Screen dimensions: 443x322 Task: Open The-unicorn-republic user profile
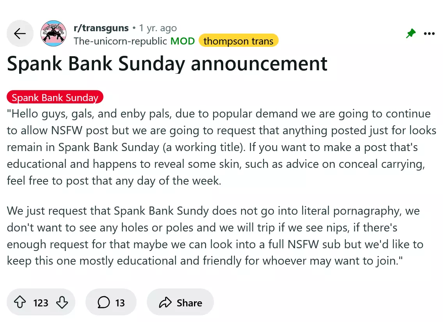[120, 41]
